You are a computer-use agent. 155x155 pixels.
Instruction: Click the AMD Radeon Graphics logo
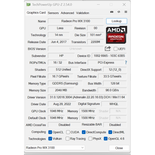(x=117, y=35)
